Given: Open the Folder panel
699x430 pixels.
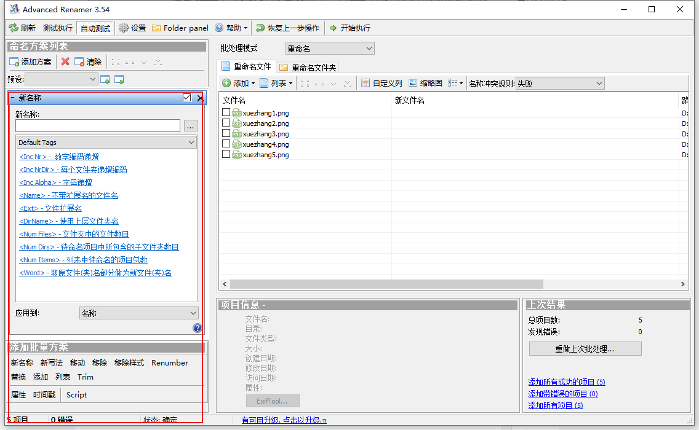Looking at the screenshot, I should [x=180, y=28].
